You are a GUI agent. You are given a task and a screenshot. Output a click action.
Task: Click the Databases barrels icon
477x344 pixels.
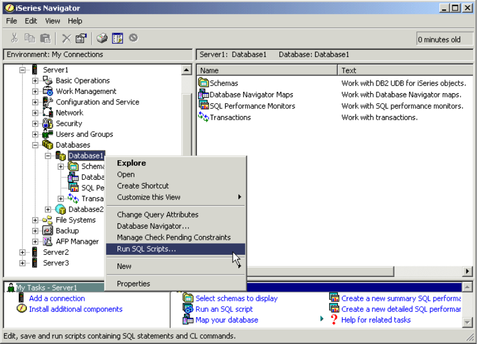[47, 145]
